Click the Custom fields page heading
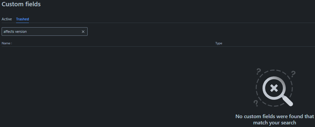Viewport: 315px width, 127px height. pos(21,4)
